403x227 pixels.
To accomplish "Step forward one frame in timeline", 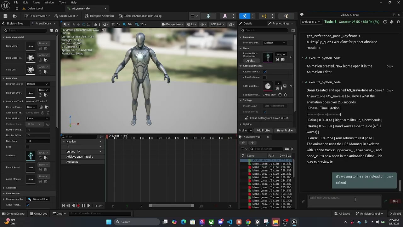I will pyautogui.click(x=88, y=206).
